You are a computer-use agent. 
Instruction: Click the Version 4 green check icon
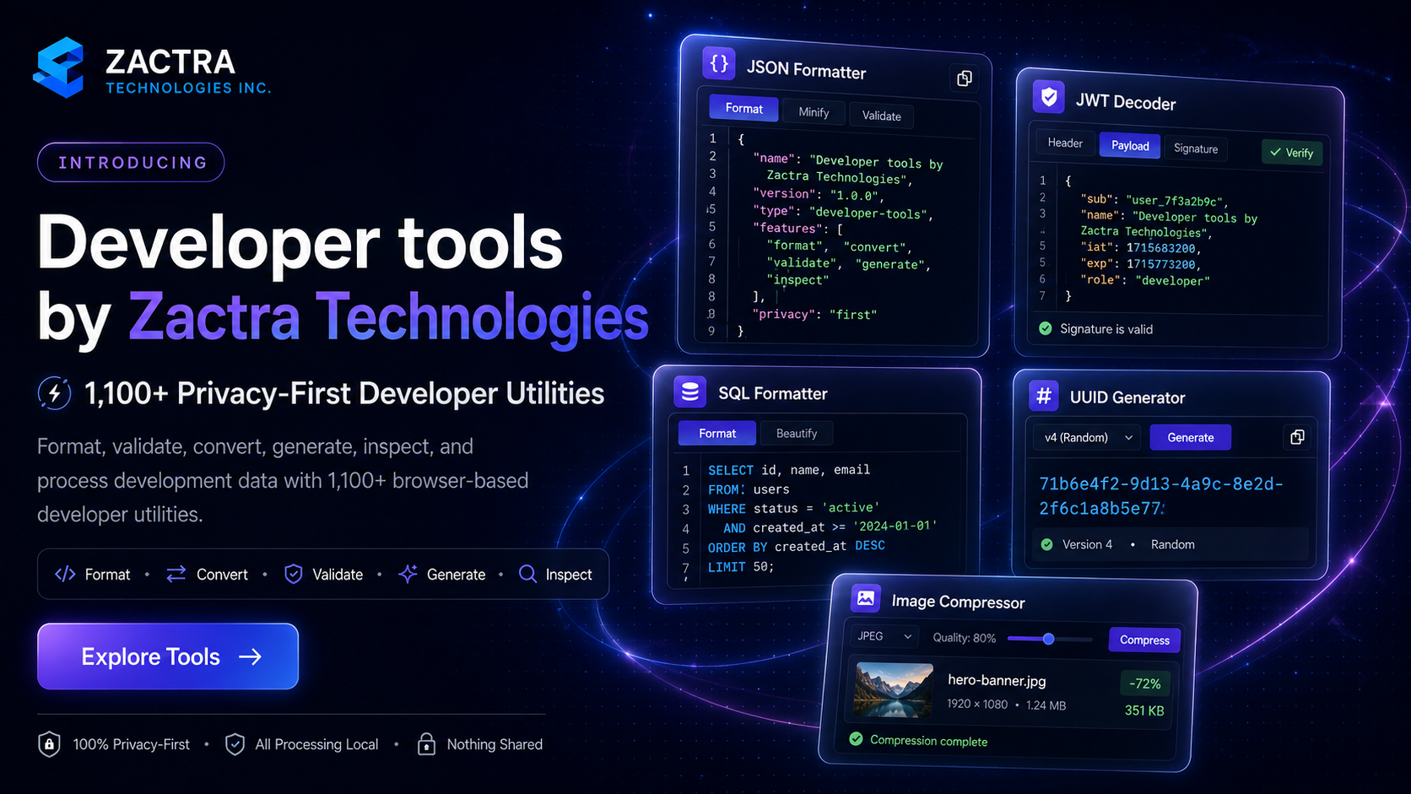(1047, 545)
